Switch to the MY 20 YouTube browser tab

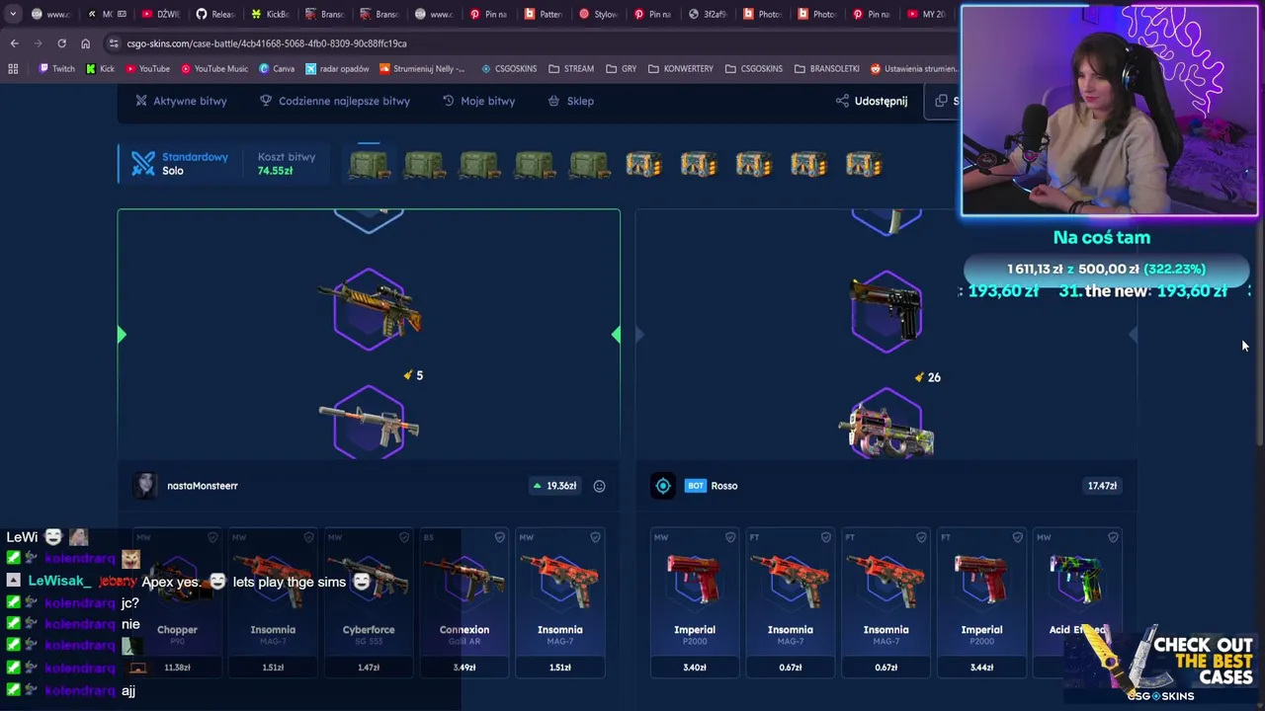(x=926, y=14)
